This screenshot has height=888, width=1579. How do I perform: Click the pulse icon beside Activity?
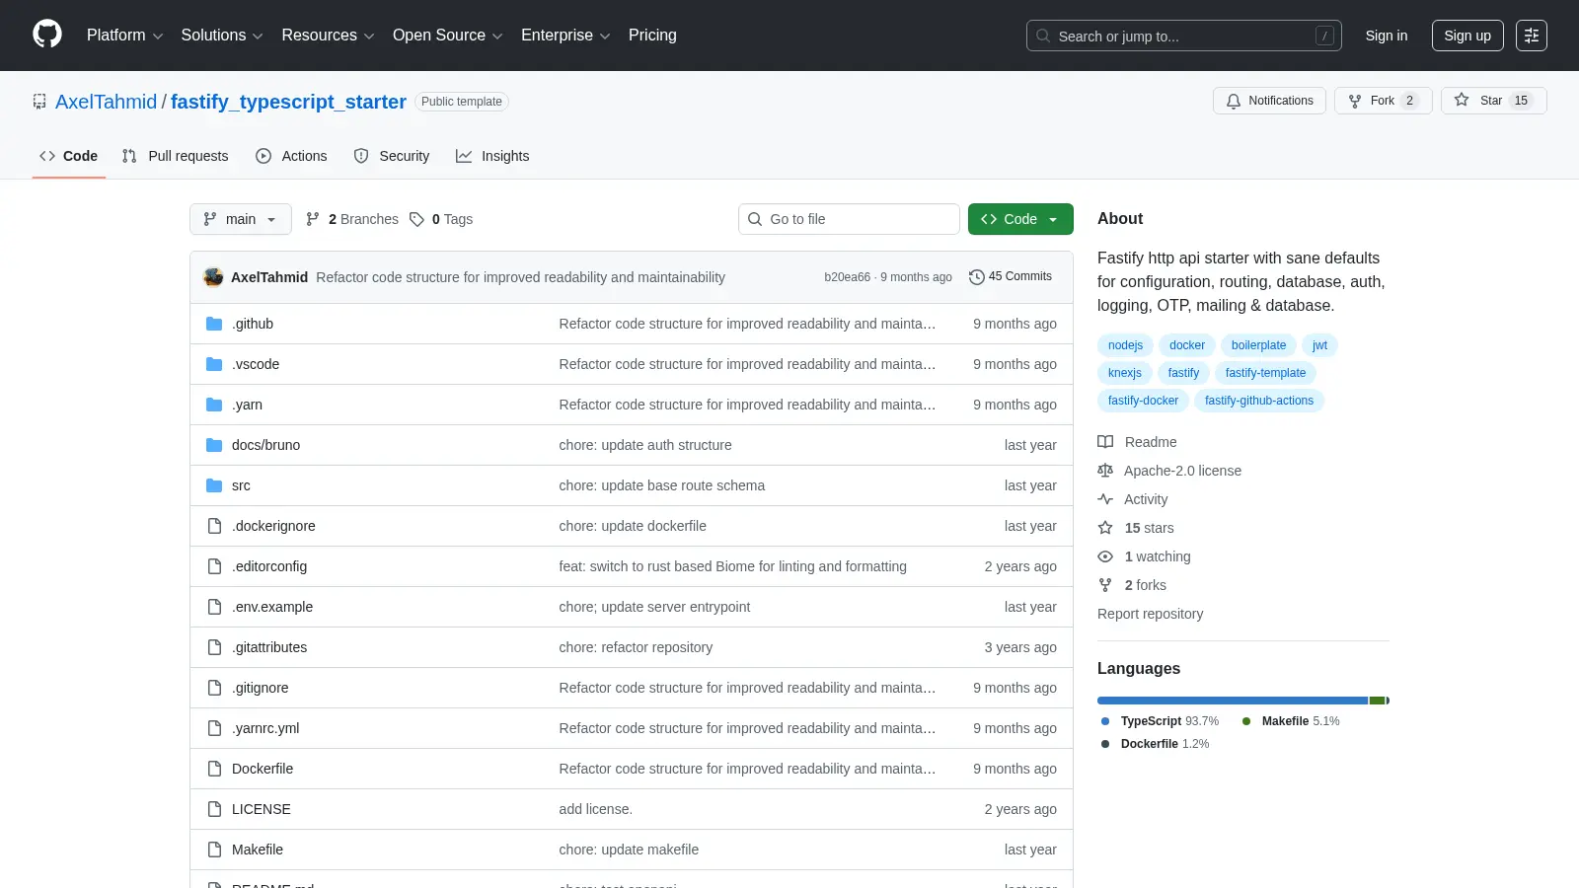coord(1105,499)
